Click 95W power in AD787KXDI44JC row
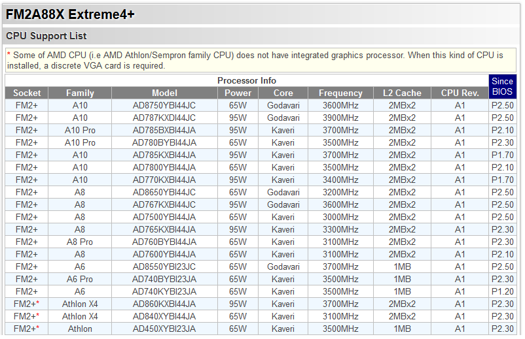Image resolution: width=525 pixels, height=339 pixels. coord(238,118)
